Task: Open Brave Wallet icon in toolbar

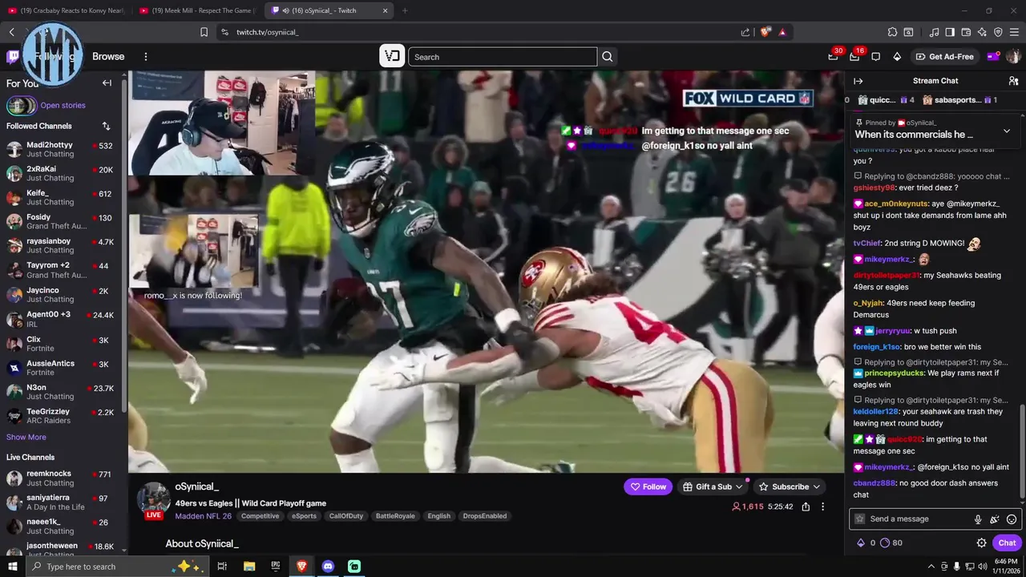Action: 966,32
